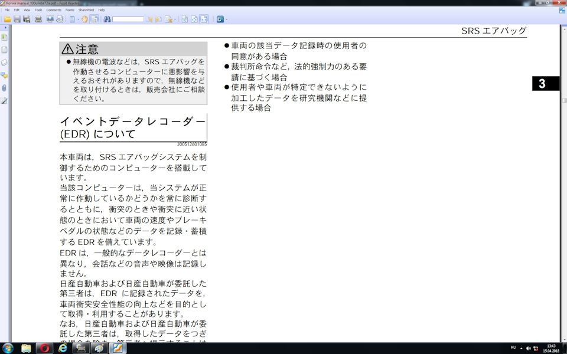Go to next search result arrow
The height and width of the screenshot is (354, 567).
[x=158, y=19]
